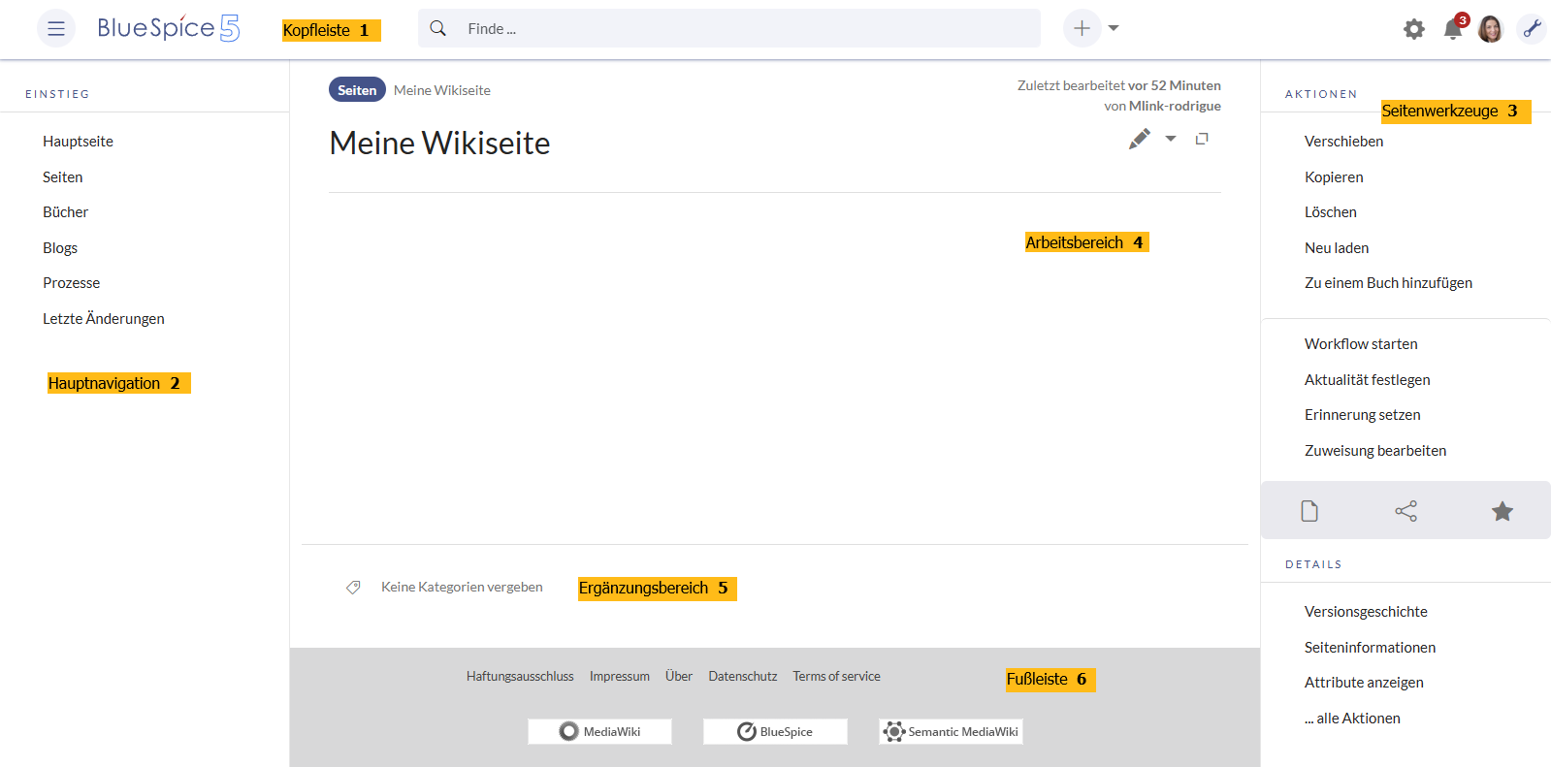This screenshot has width=1551, height=767.
Task: Expand the dropdown arrow beside the plus button
Action: (1114, 28)
